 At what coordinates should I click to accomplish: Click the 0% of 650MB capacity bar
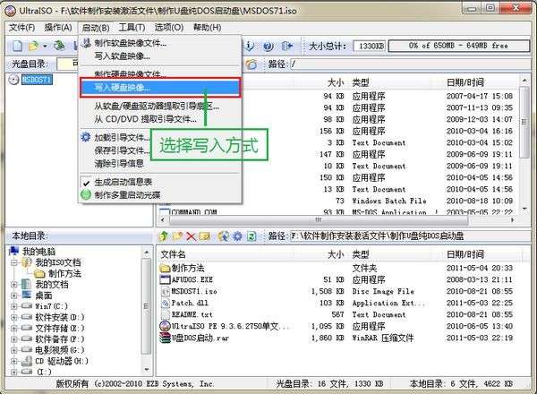459,46
